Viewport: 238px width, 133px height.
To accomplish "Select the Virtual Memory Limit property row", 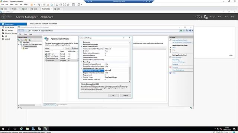I will (x=106, y=79).
